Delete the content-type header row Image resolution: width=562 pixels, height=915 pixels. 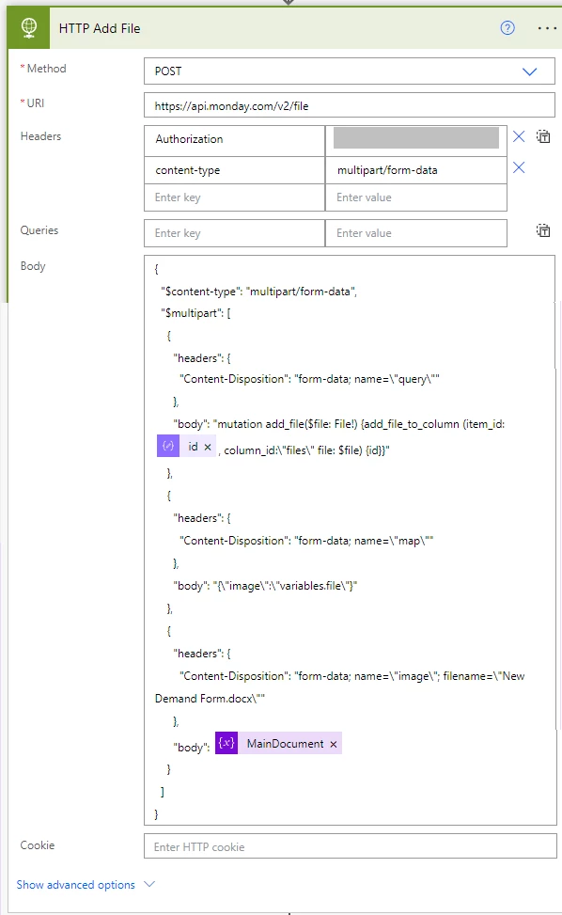[x=518, y=167]
